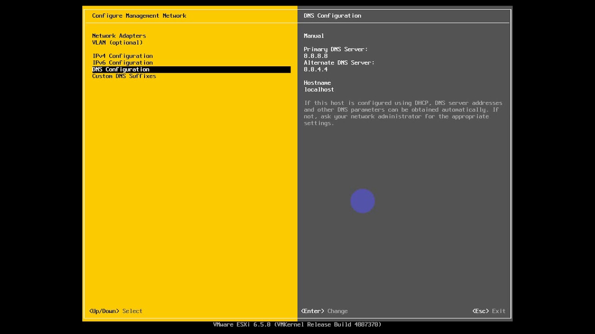Click the localhost hostname value

click(319, 90)
